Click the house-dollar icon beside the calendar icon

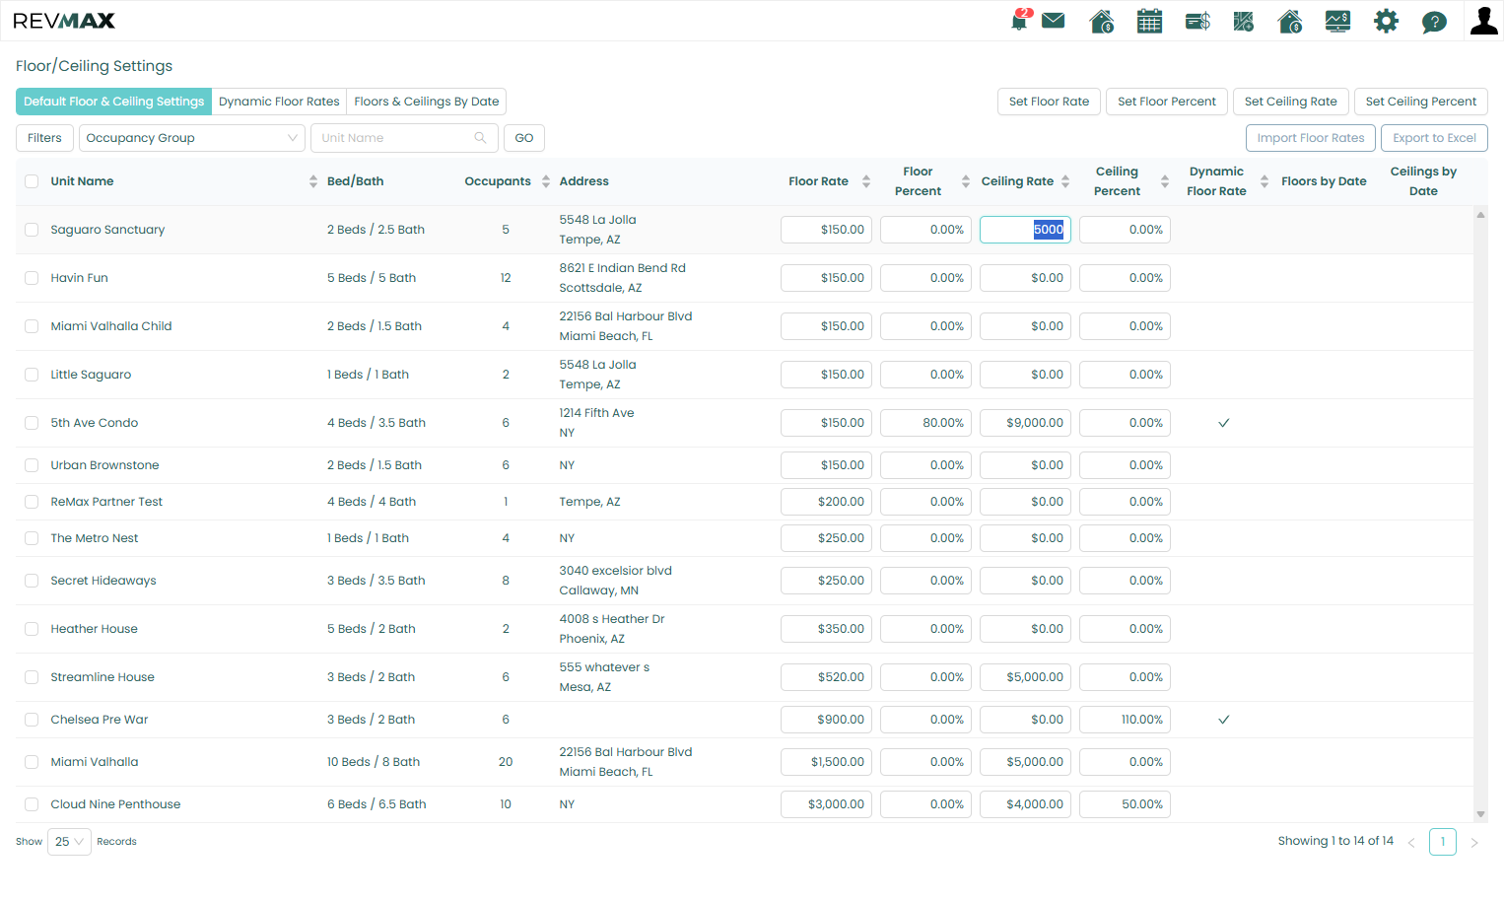pyautogui.click(x=1102, y=21)
